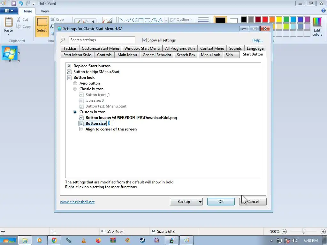Open the Help link in settings dialog
This screenshot has width=327, height=245.
258,40
